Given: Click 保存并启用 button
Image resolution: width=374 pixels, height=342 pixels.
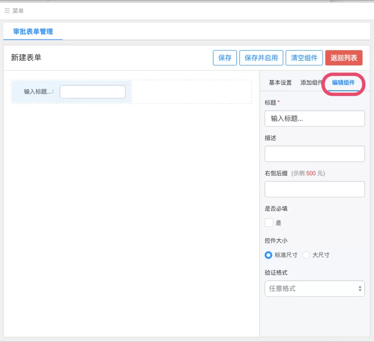Looking at the screenshot, I should click(261, 58).
